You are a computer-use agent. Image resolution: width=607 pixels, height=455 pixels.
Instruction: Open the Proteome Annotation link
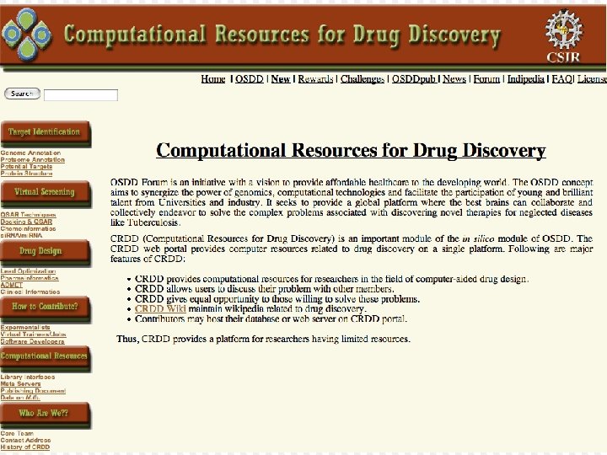click(x=33, y=160)
